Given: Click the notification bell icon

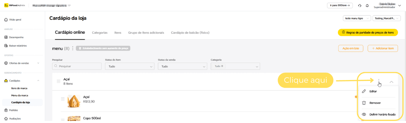Looking at the screenshot, I should (x=367, y=5).
